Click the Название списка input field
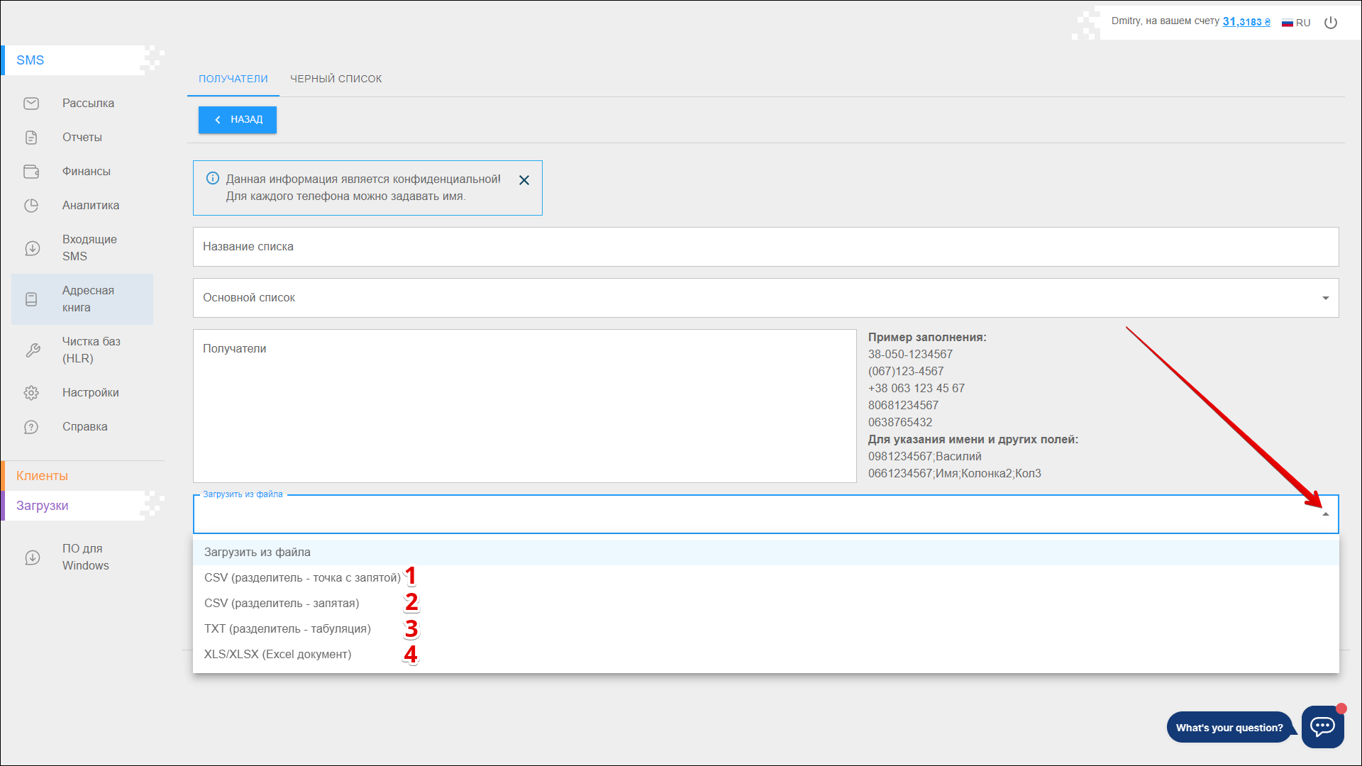 765,247
